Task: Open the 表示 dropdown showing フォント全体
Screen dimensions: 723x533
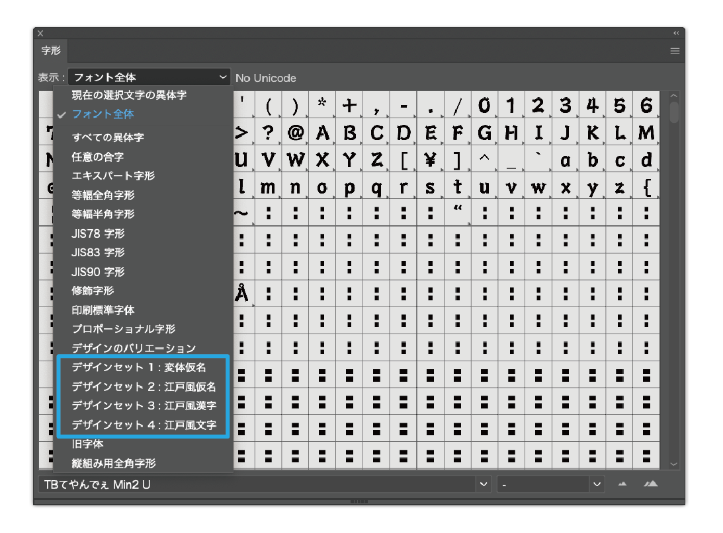Action: point(149,77)
